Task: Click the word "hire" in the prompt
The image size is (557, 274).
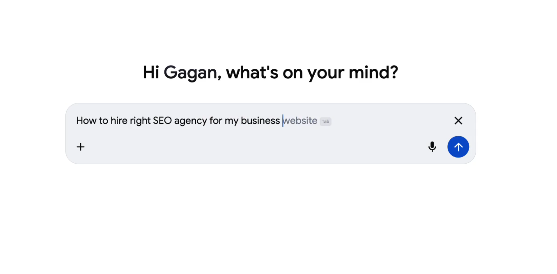Action: [x=119, y=121]
